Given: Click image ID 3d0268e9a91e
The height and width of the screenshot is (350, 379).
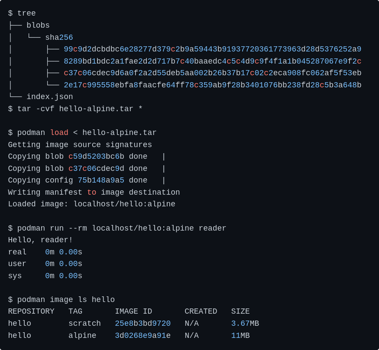Looking at the screenshot, I should click(x=143, y=336).
